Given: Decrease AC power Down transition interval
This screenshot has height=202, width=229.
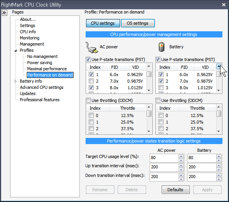Looking at the screenshot, I should tap(181, 179).
